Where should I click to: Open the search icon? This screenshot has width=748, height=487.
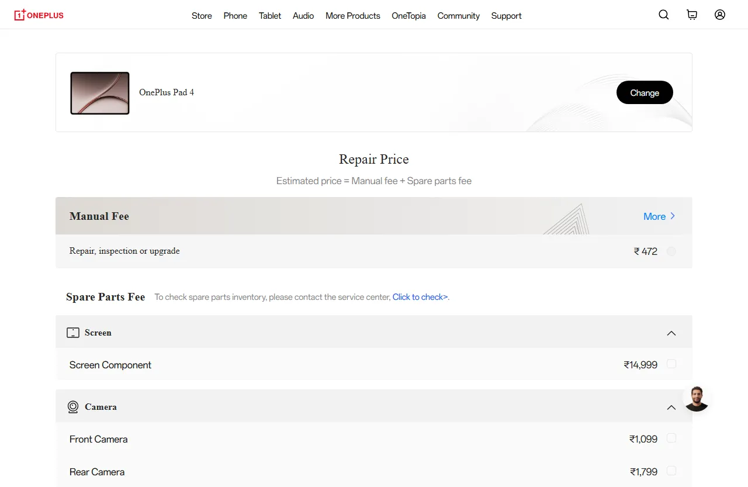(x=664, y=15)
